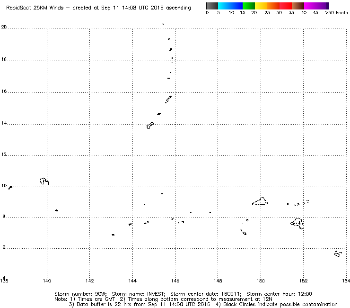Click the blue 10-15 knots color segment
The height and width of the screenshot is (308, 350).
coord(236,6)
